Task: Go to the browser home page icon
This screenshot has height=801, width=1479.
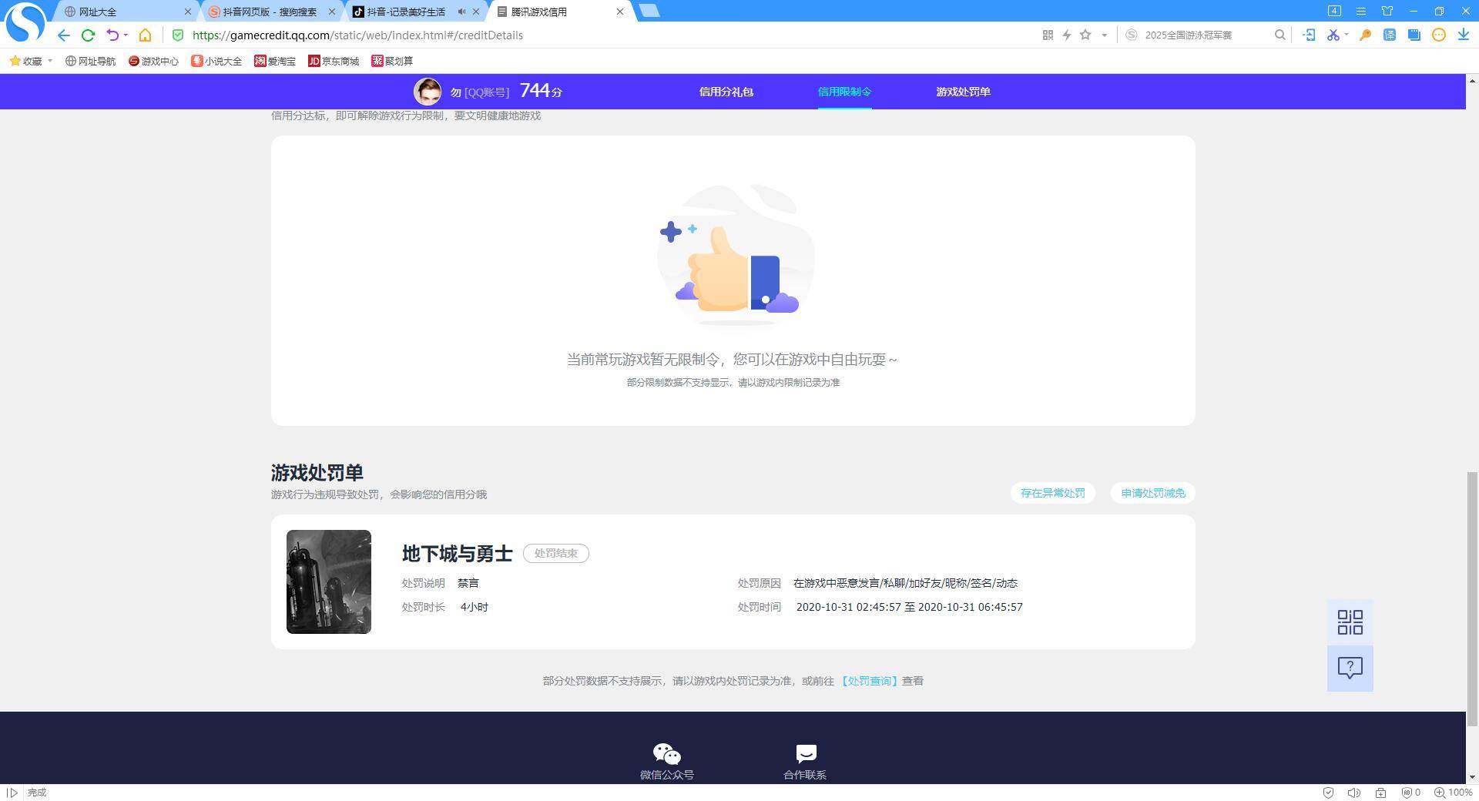Action: 145,35
